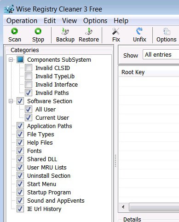The height and width of the screenshot is (222, 179).
Task: Select the Fonts category label
Action: coord(35,151)
